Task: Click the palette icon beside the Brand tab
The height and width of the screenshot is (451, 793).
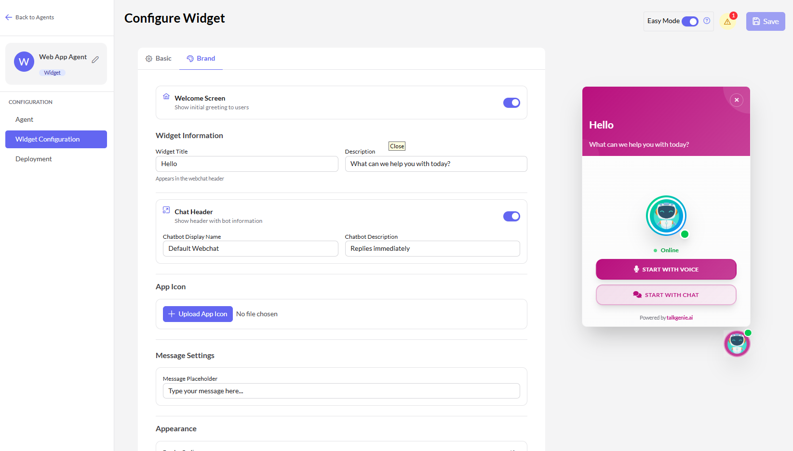Action: click(x=189, y=58)
